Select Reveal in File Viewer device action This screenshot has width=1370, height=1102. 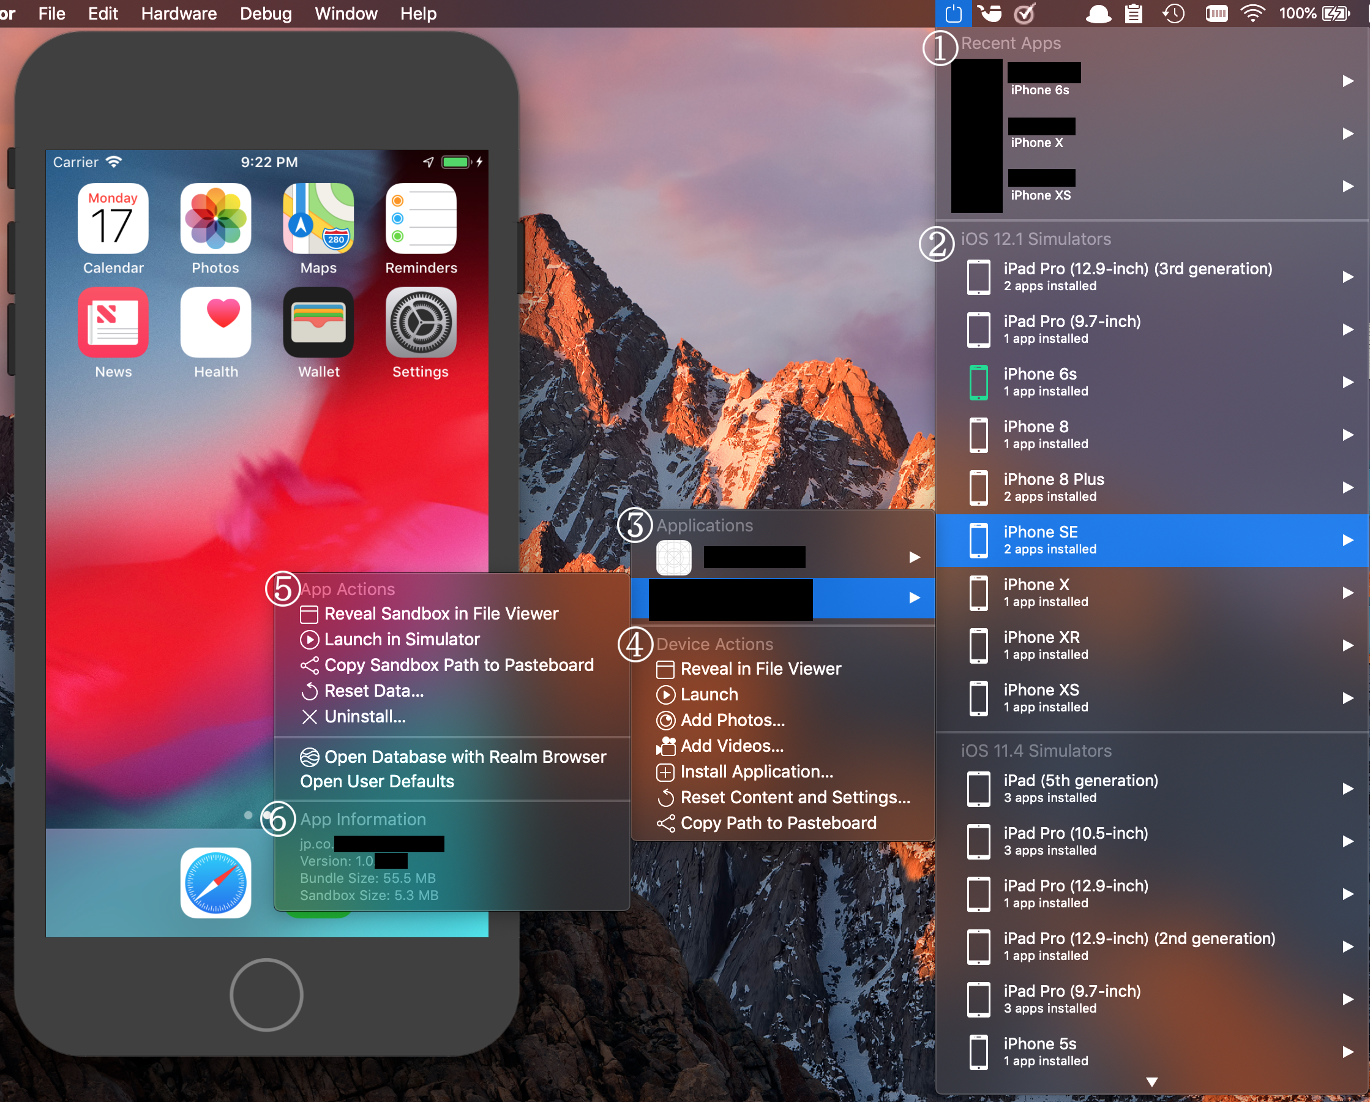coord(783,669)
